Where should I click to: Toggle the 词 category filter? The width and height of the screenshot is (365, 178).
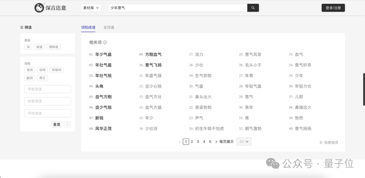(28, 47)
